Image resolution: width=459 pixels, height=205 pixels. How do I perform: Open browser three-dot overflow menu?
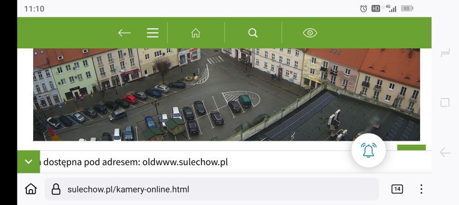coord(421,189)
